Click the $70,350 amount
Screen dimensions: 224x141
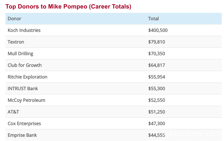point(157,54)
